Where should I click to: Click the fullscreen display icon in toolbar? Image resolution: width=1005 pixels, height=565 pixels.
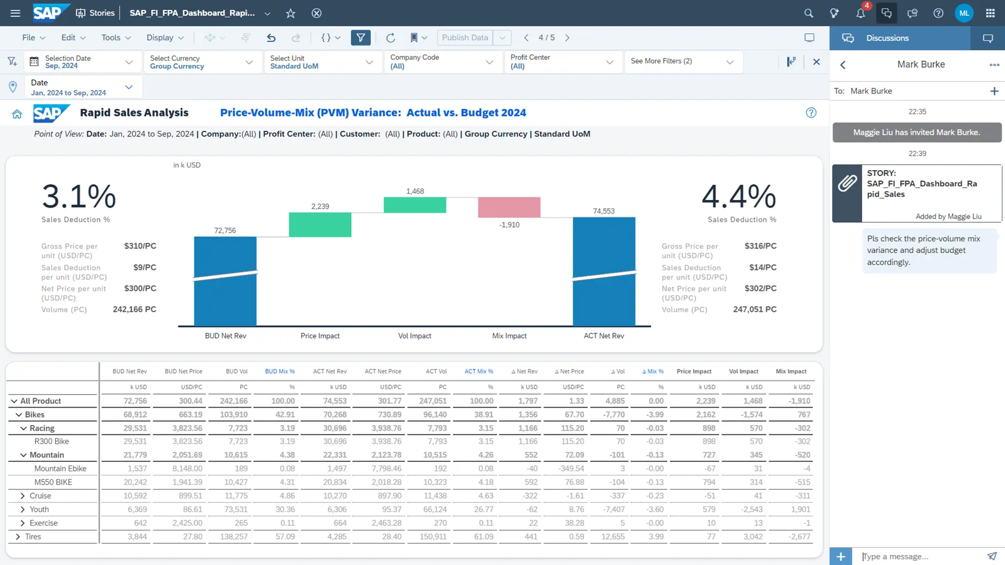[809, 38]
